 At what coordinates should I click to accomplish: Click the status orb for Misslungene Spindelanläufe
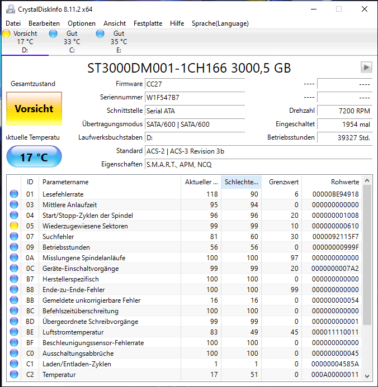[x=14, y=257]
